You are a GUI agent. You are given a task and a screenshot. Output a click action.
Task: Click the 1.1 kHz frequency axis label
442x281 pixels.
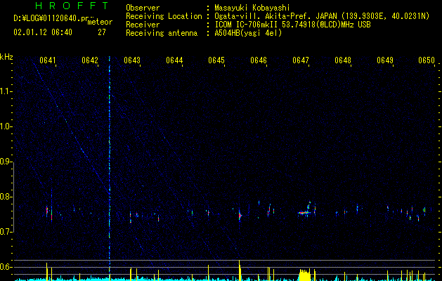point(6,91)
